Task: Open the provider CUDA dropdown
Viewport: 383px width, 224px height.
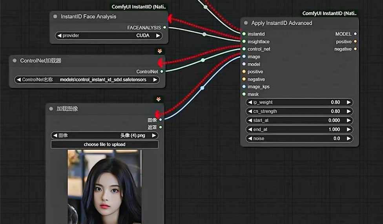Action: [x=109, y=35]
